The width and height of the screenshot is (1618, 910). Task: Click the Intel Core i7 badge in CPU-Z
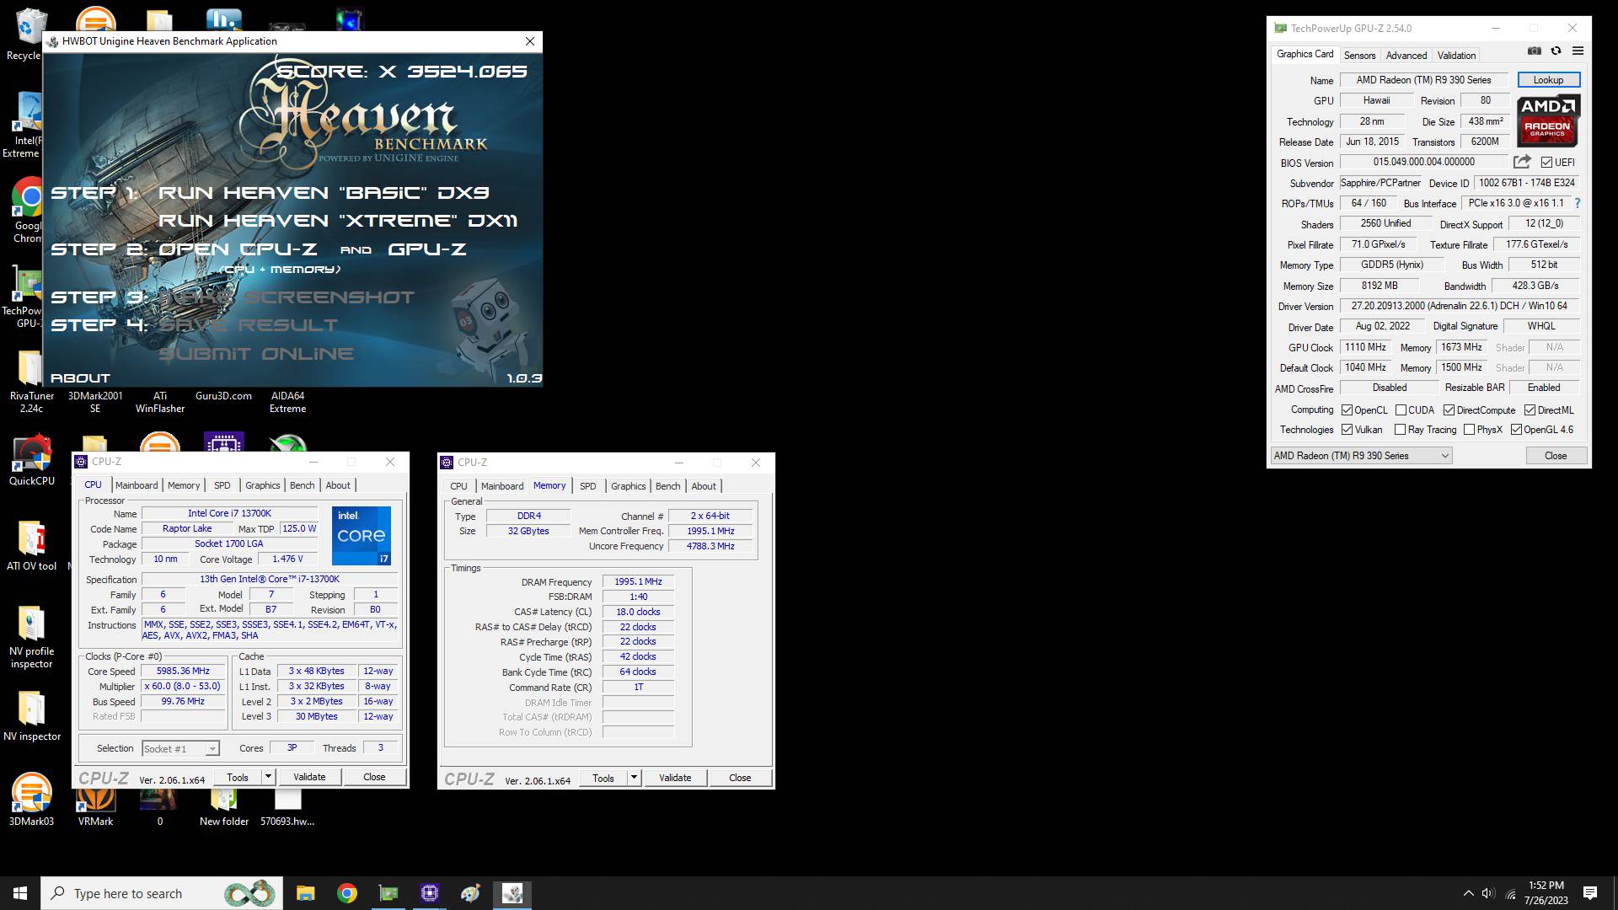click(x=362, y=536)
